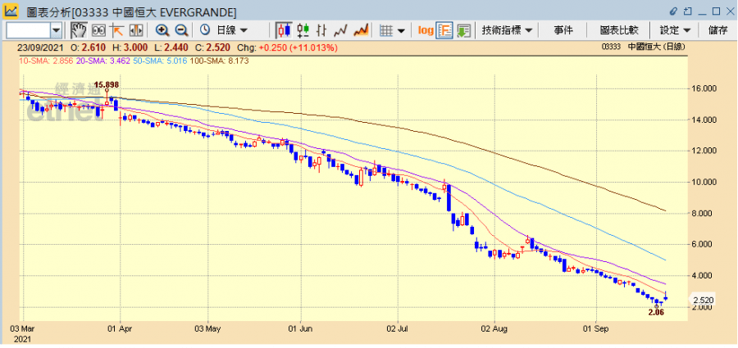The height and width of the screenshot is (348, 738).
Task: Click the 事件 button
Action: coord(563,30)
